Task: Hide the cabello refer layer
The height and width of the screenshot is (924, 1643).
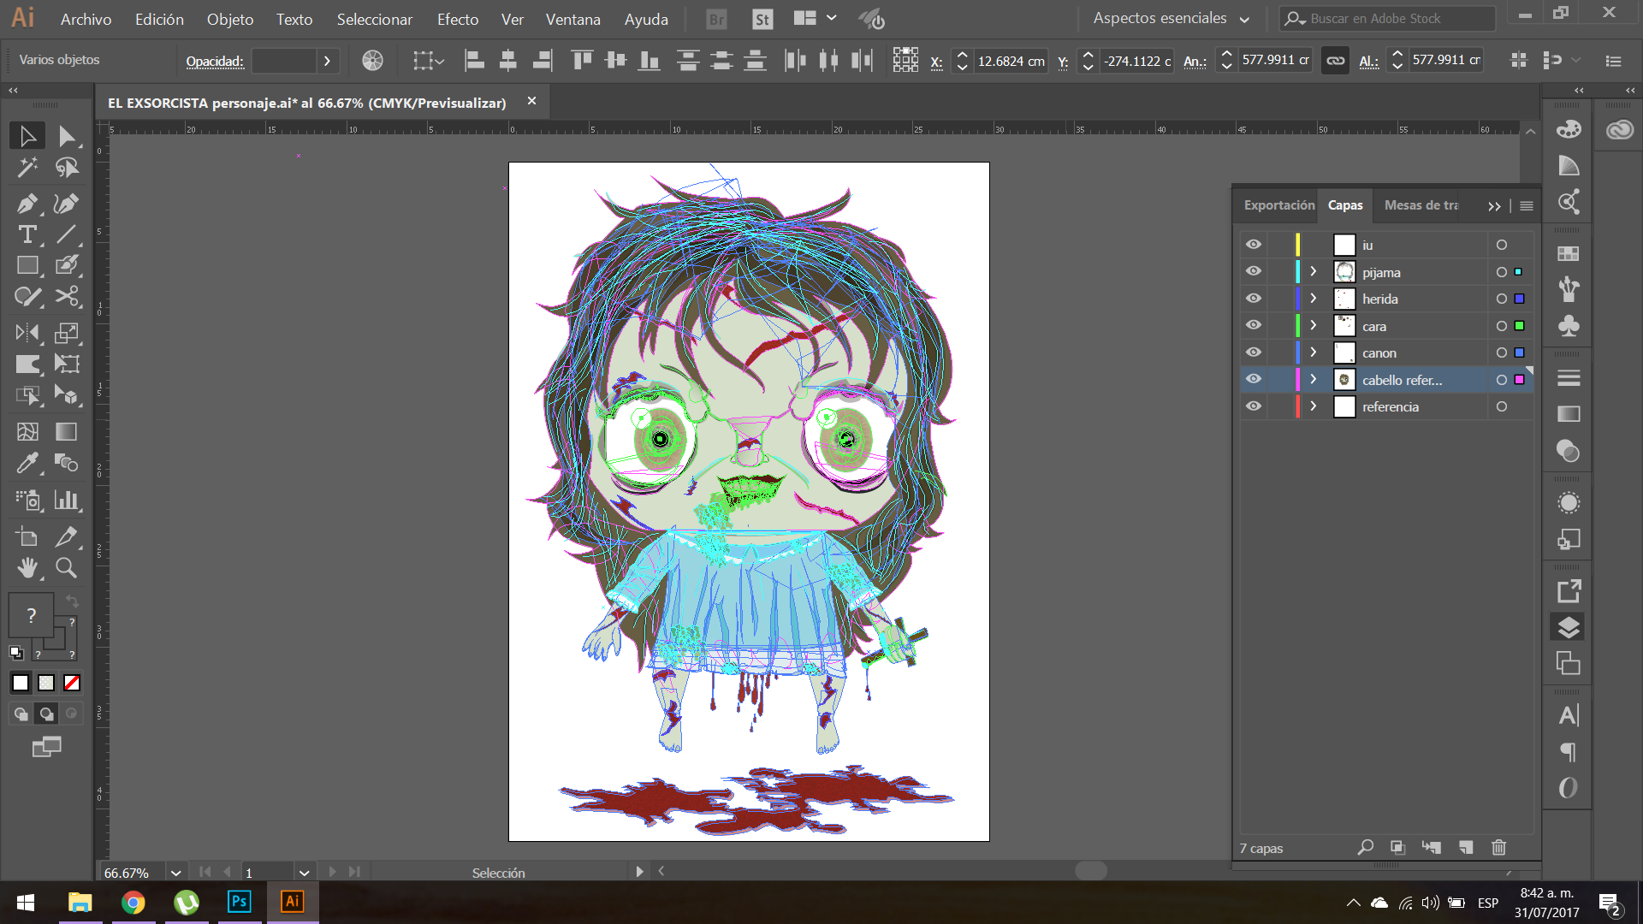Action: (1254, 379)
